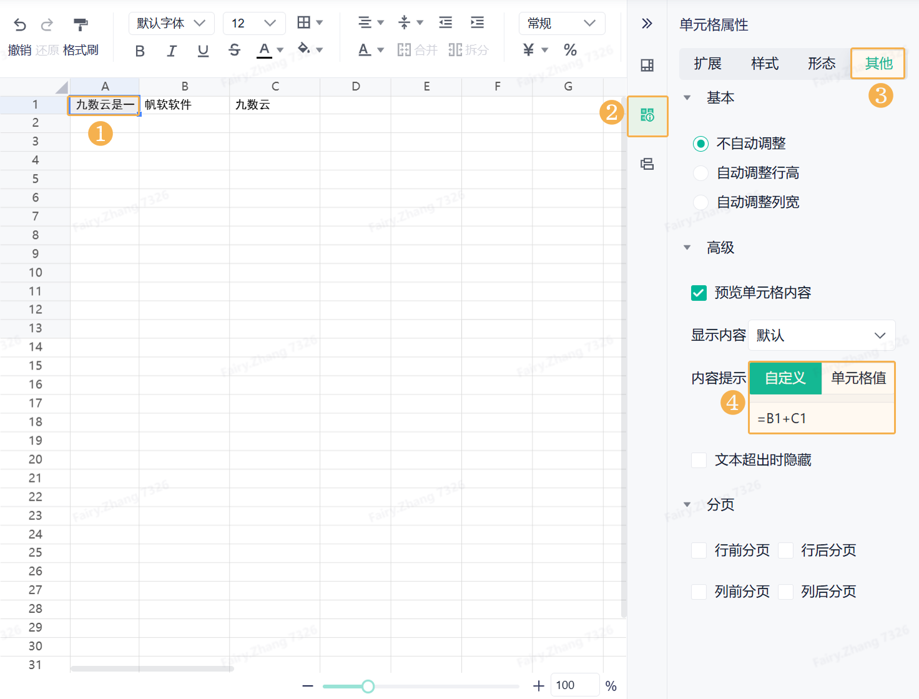Image resolution: width=919 pixels, height=699 pixels.
Task: Click the zoom percentage 100 field
Action: [574, 685]
